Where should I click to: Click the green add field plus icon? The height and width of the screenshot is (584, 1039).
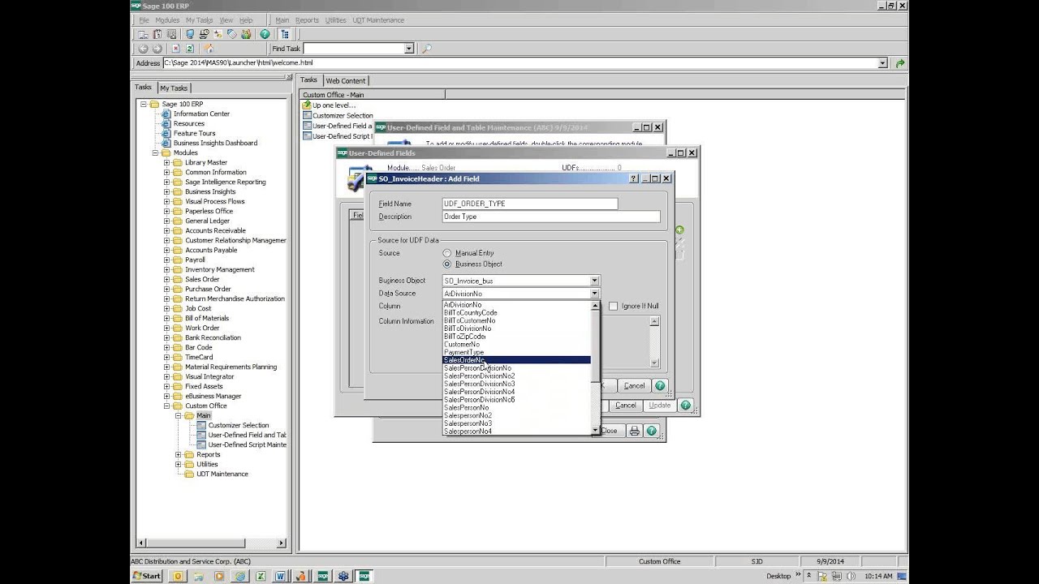(x=679, y=230)
